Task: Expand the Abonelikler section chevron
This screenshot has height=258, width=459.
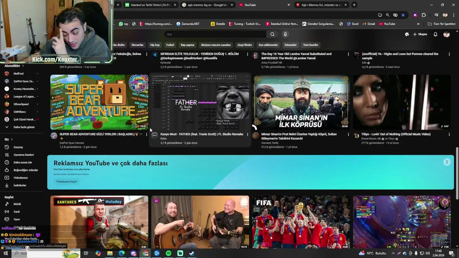Action: (x=23, y=66)
